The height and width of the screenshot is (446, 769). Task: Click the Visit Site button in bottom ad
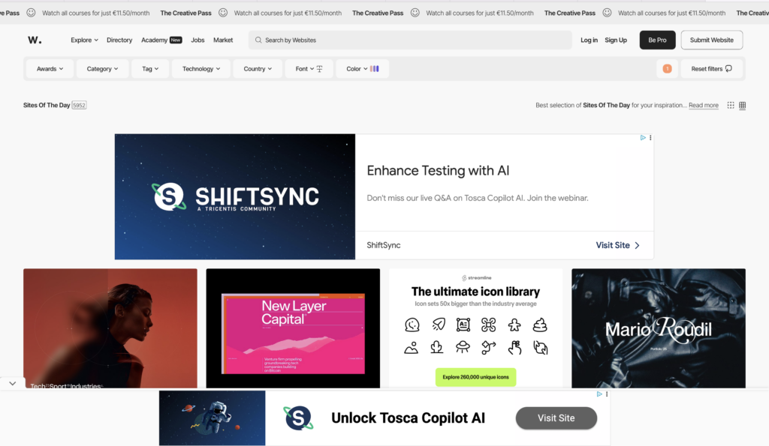[556, 418]
